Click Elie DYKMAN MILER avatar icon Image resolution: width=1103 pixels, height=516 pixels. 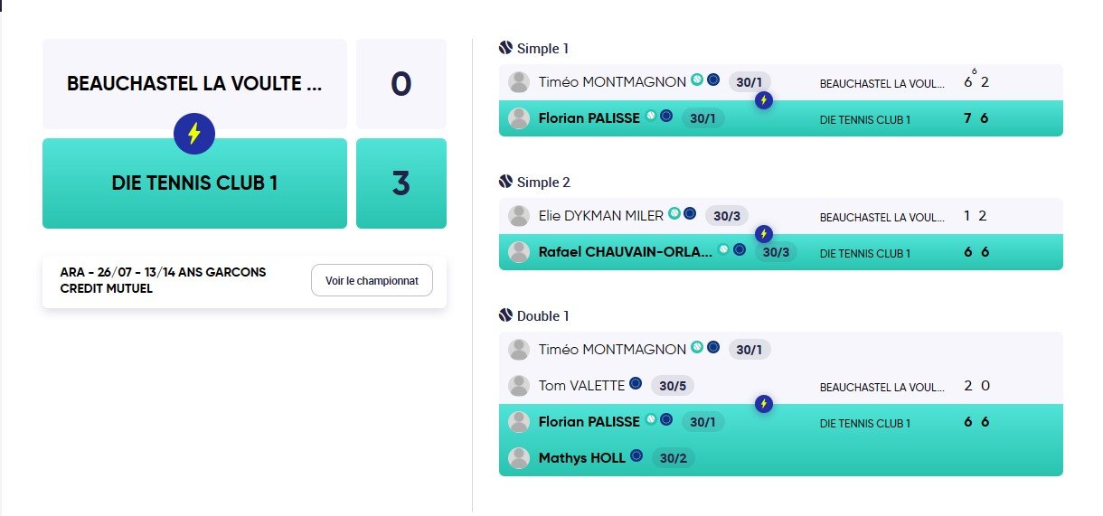click(x=519, y=216)
